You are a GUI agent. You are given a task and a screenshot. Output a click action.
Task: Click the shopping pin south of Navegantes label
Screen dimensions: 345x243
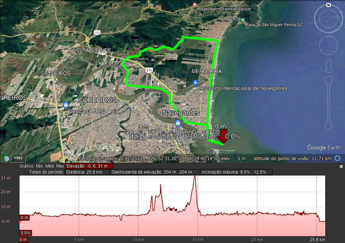click(x=178, y=124)
